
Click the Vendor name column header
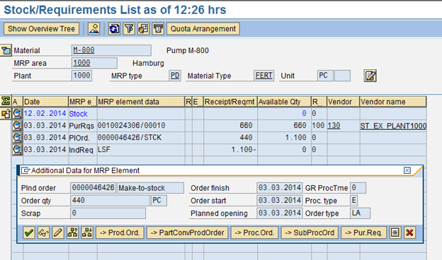coord(393,102)
